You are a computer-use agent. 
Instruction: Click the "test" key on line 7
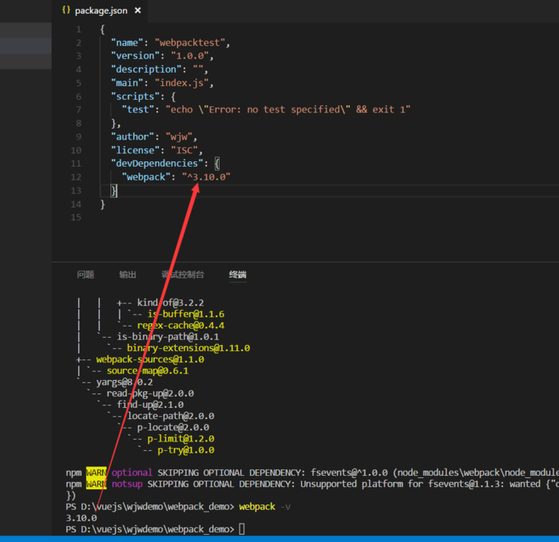(x=138, y=109)
